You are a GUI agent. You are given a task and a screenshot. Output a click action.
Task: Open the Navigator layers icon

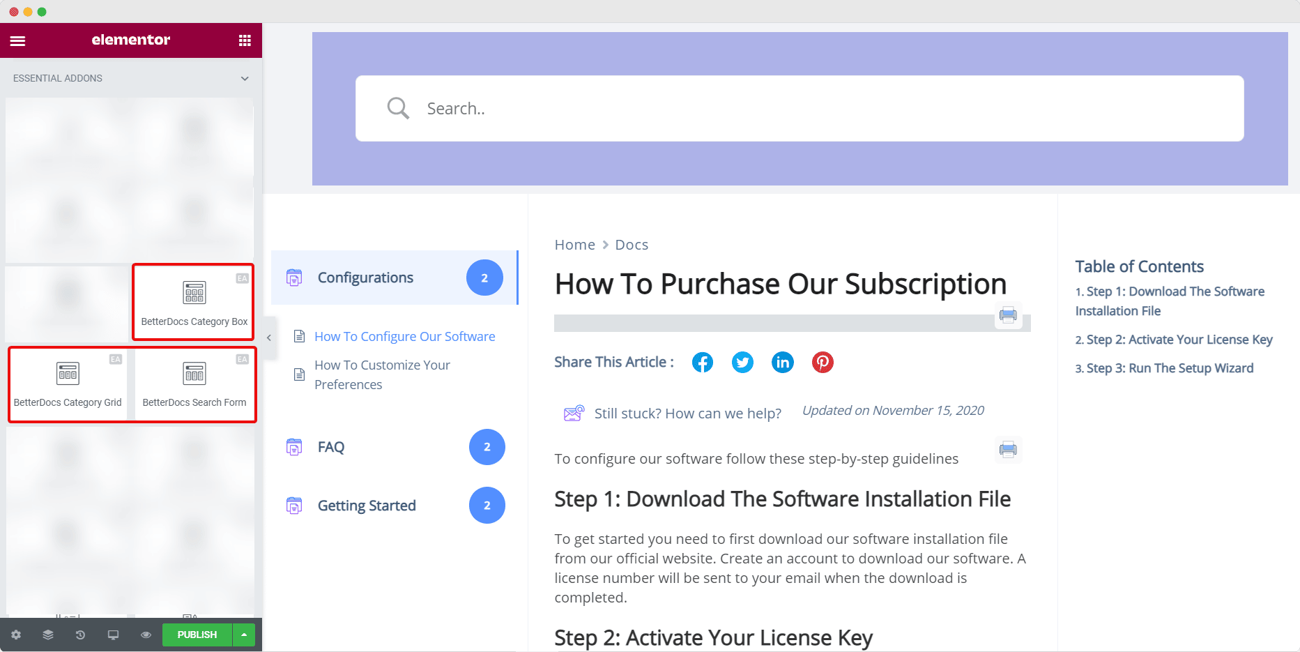47,635
